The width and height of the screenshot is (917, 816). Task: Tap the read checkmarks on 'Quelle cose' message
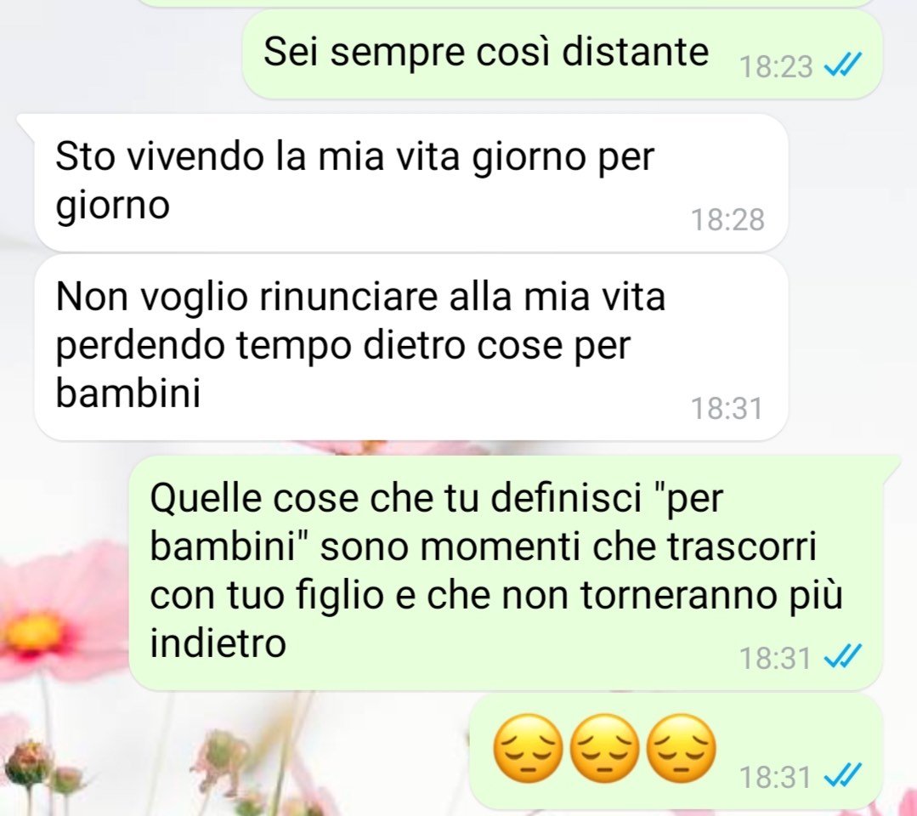tap(843, 657)
